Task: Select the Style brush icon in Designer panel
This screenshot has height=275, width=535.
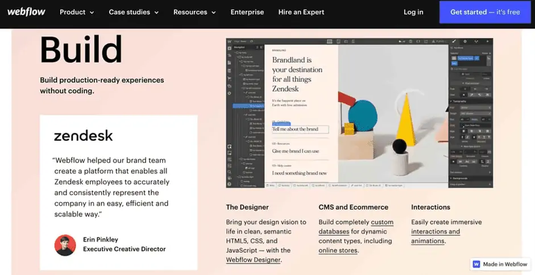Action: [x=454, y=41]
